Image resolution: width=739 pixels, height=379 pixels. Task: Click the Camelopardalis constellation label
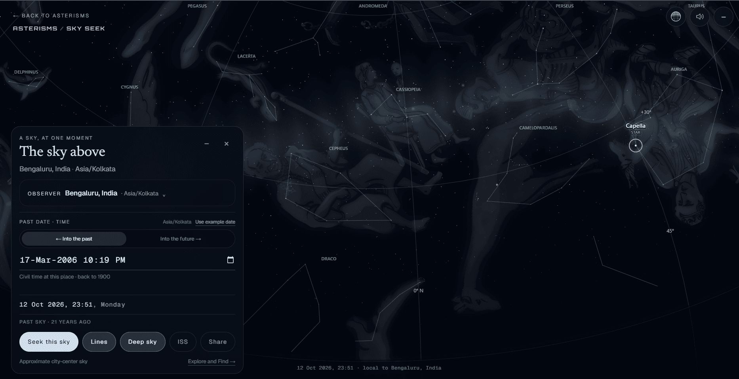538,128
